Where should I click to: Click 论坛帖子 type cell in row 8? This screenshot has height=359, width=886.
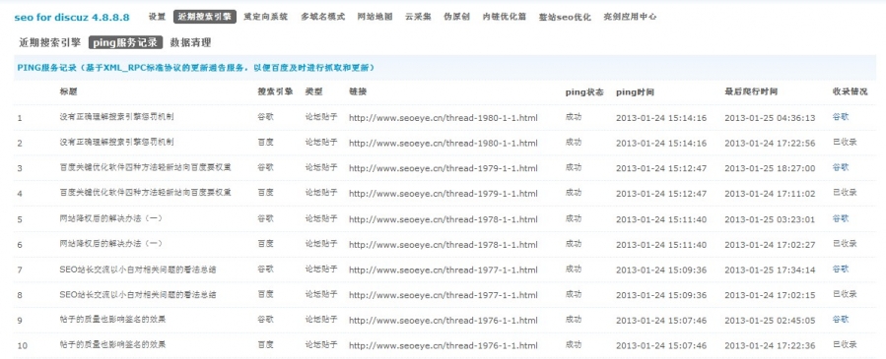[321, 294]
